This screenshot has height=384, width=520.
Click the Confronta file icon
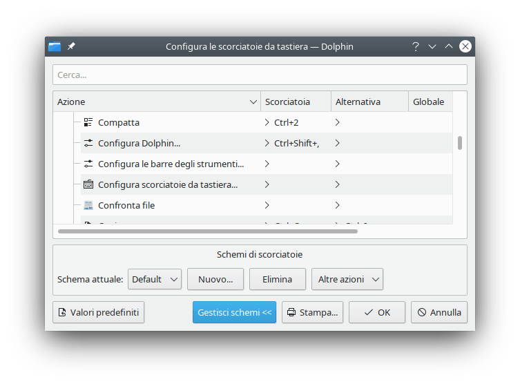tap(88, 205)
